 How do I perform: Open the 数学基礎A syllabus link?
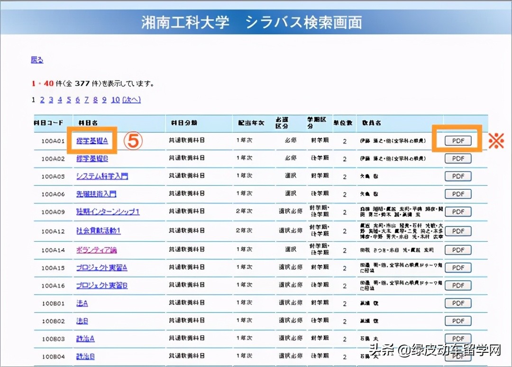coord(92,140)
